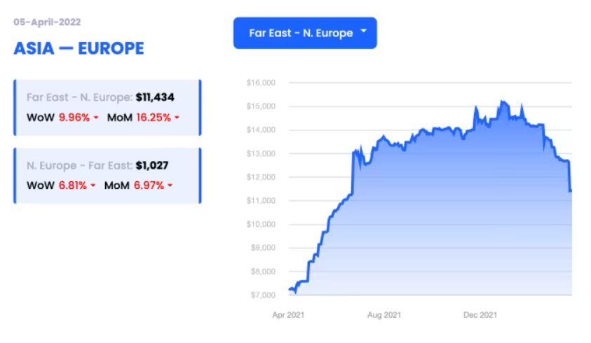Click the $7,000 y-axis label
The image size is (591, 343).
(262, 295)
